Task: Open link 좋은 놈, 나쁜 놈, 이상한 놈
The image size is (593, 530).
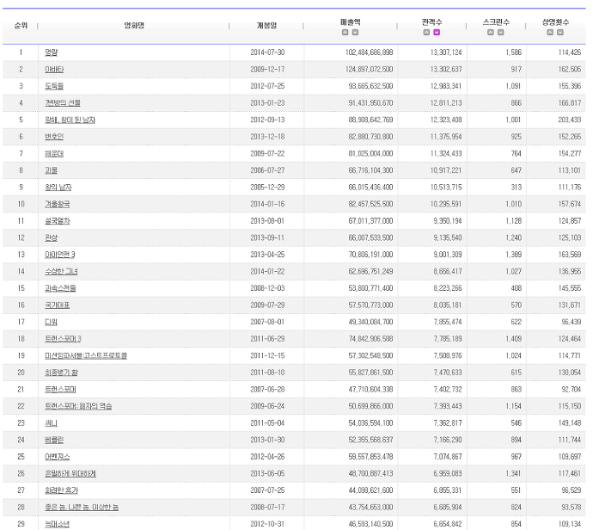Action: tap(82, 508)
